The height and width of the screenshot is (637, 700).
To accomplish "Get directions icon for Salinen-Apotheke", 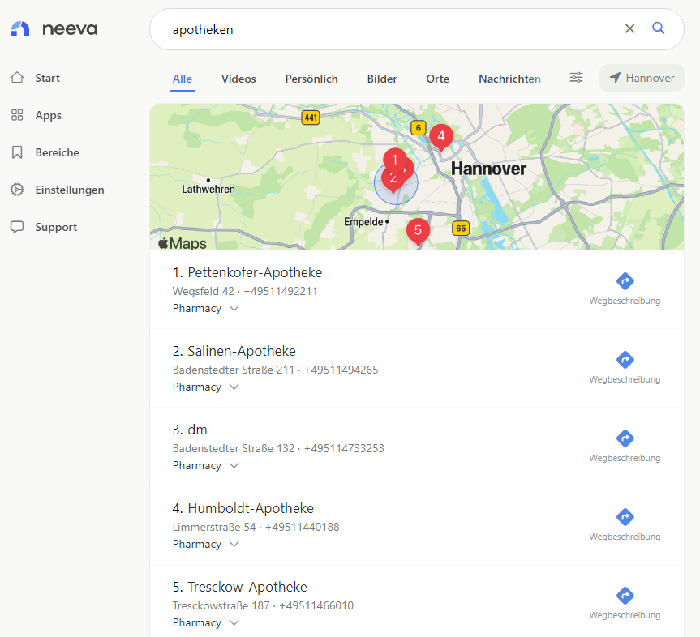I will [625, 360].
